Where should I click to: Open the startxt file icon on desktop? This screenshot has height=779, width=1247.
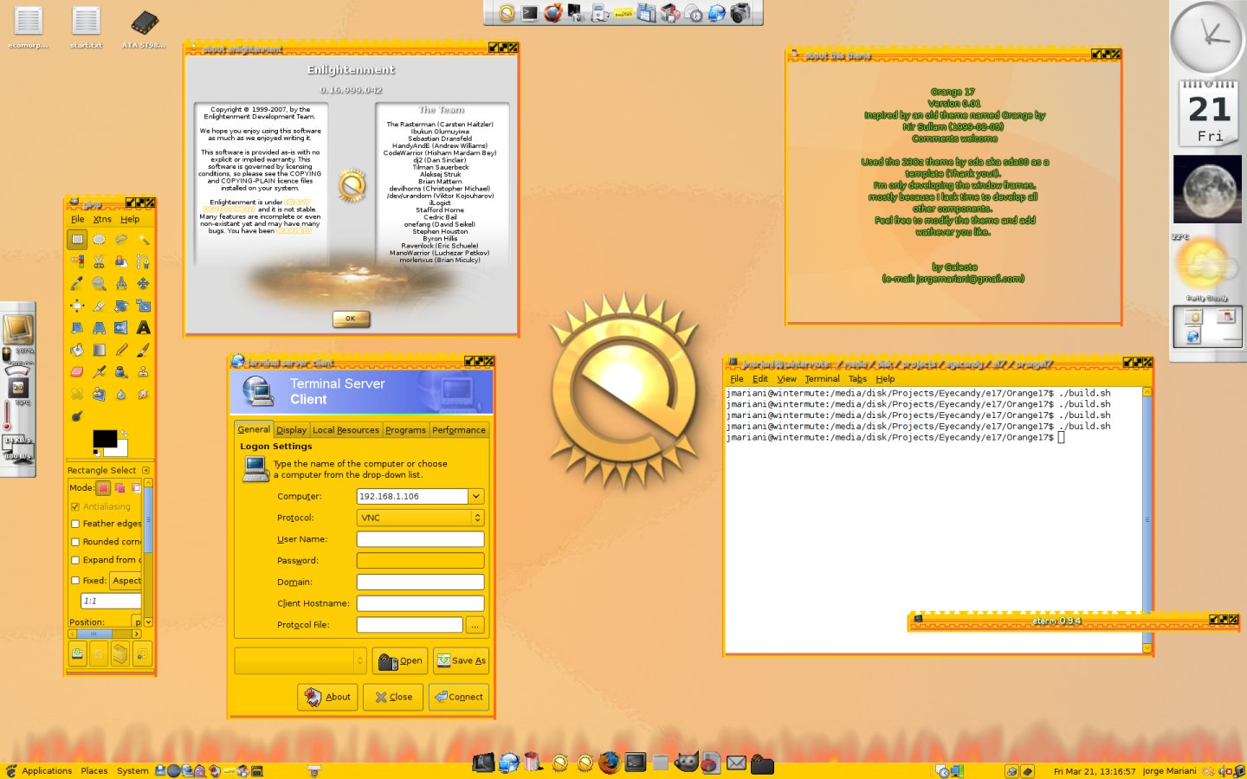[86, 27]
